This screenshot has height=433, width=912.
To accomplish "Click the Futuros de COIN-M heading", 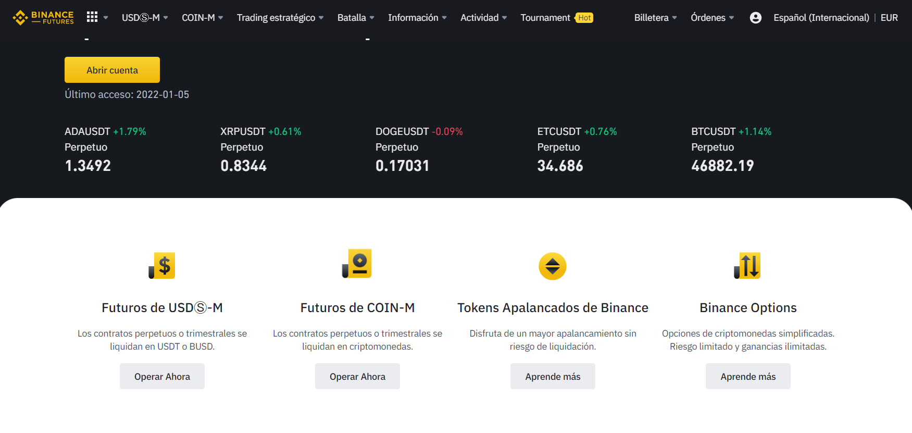I will pos(357,308).
